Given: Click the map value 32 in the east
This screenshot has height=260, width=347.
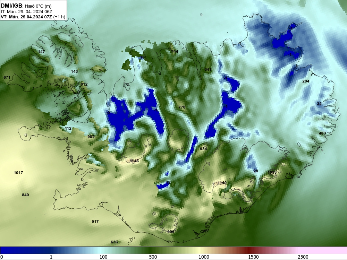Looking at the screenshot, I should tap(319, 104).
